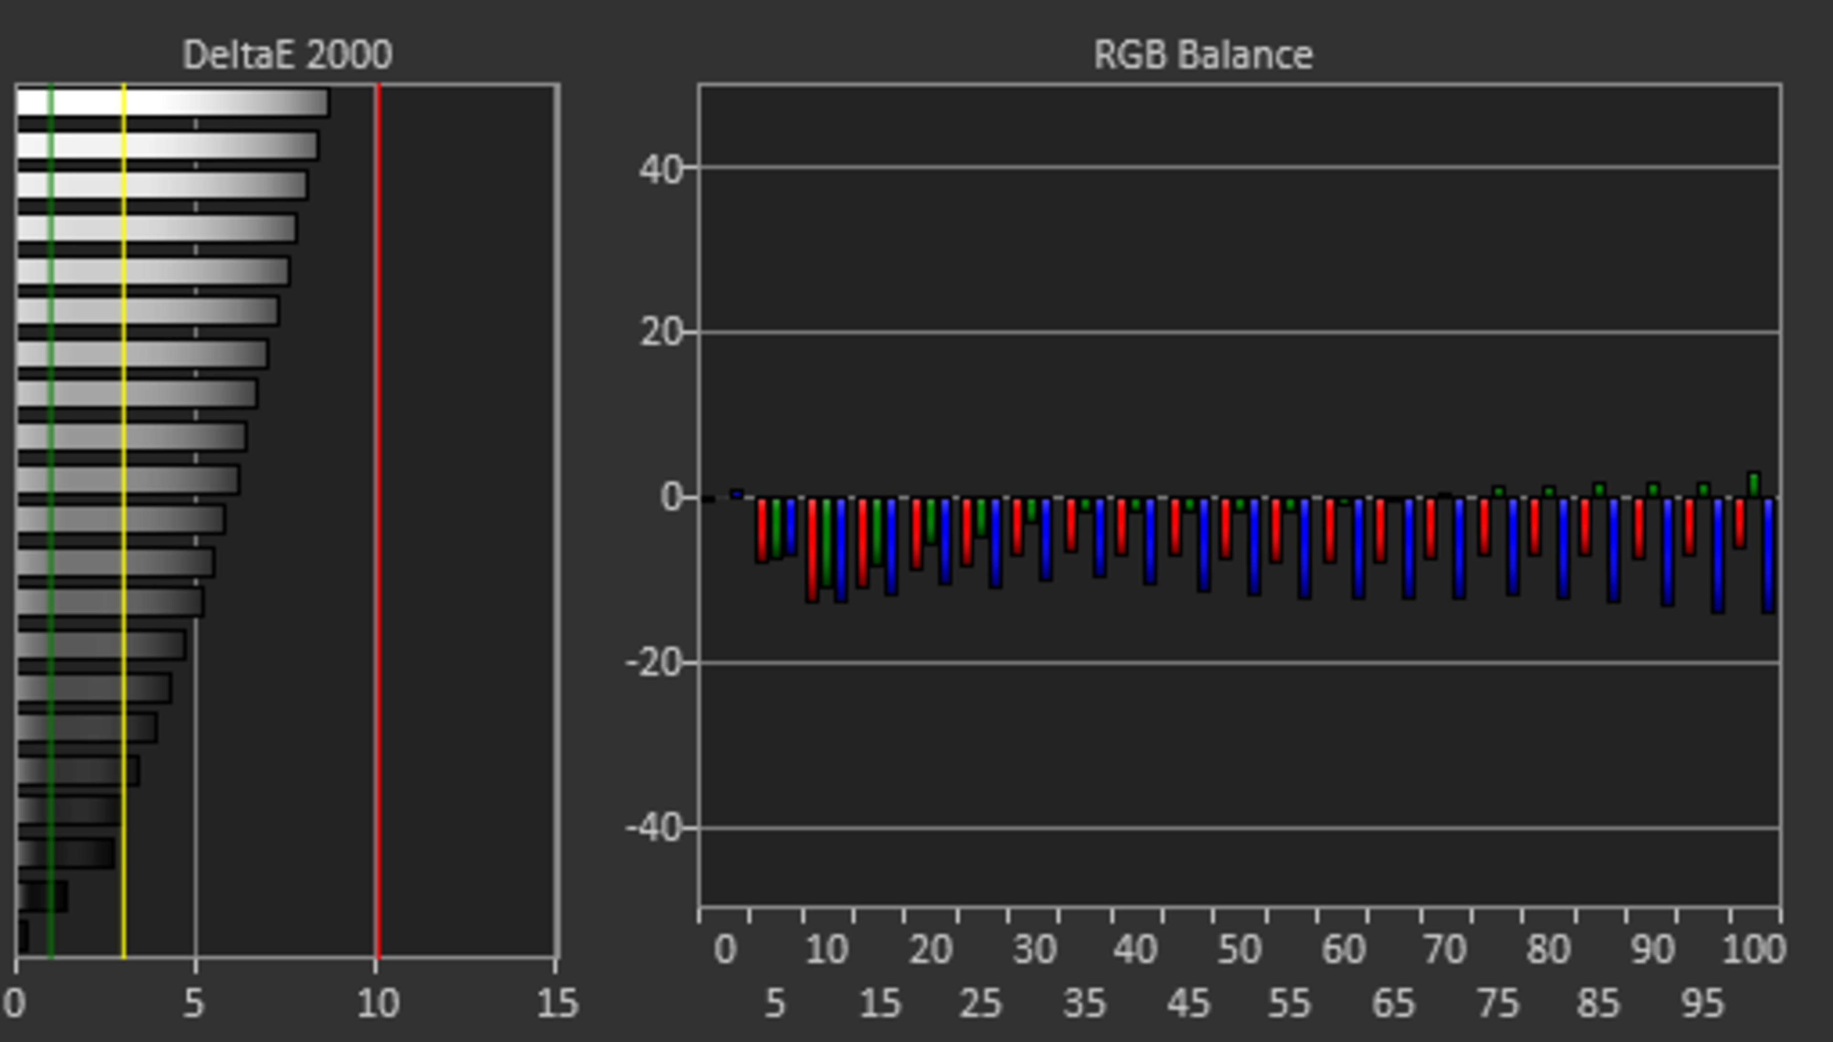Click the 50 label on RGB Balance x-axis

point(1239,949)
